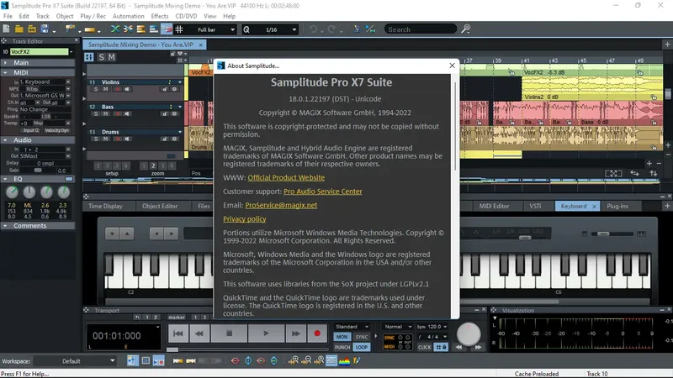
Task: Click the Search input field in the toolbar
Action: click(420, 29)
